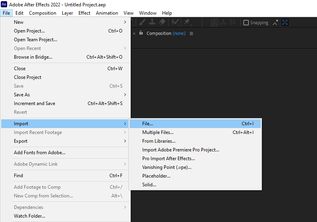Viewport: 317px width, 222px height.
Task: Select the Eraser tool
Action: tap(162, 23)
